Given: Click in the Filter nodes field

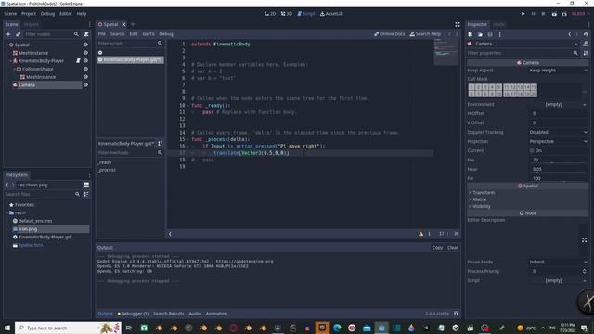Looking at the screenshot, I should pos(52,34).
